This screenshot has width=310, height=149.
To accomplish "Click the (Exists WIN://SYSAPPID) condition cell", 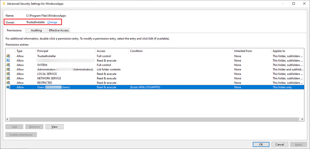I will point(145,87).
